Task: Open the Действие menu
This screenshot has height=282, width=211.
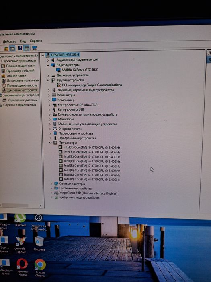Action: (10, 41)
